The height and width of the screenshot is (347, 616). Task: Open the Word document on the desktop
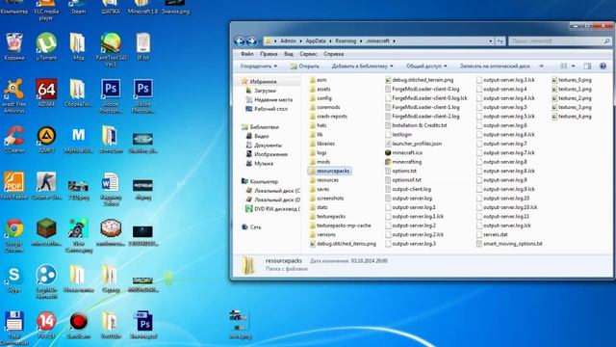pos(111,189)
